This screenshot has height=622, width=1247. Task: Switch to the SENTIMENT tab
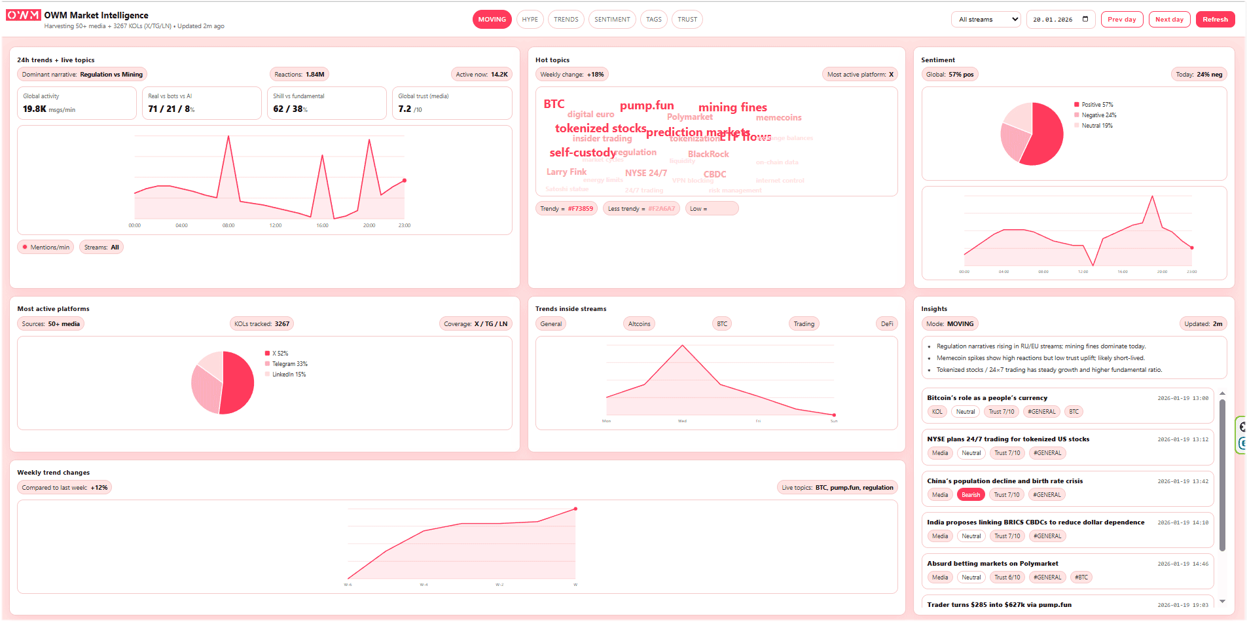[612, 20]
